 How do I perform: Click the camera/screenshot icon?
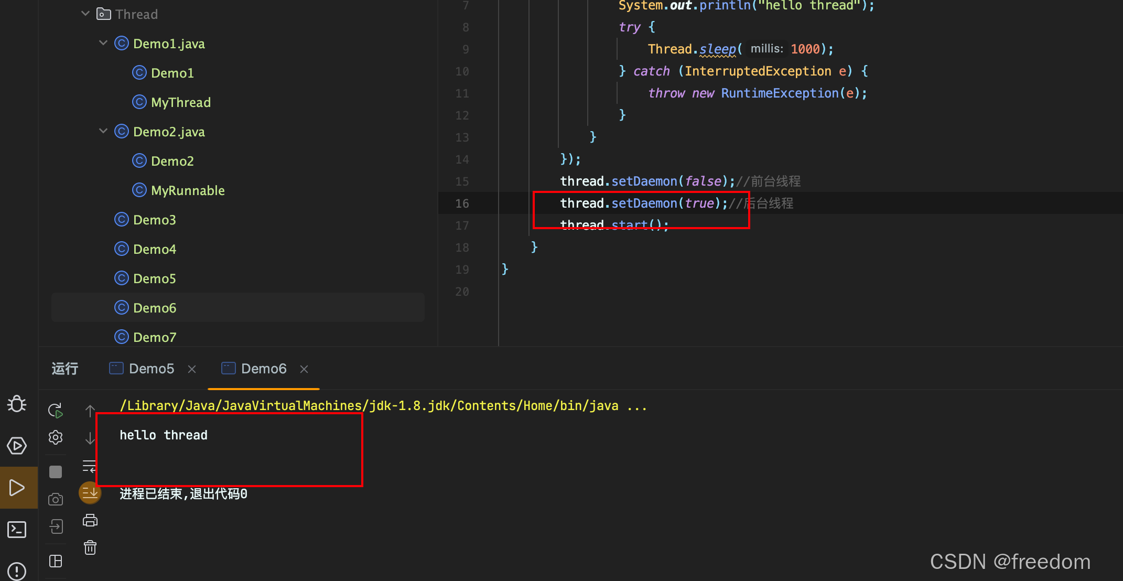pos(57,499)
